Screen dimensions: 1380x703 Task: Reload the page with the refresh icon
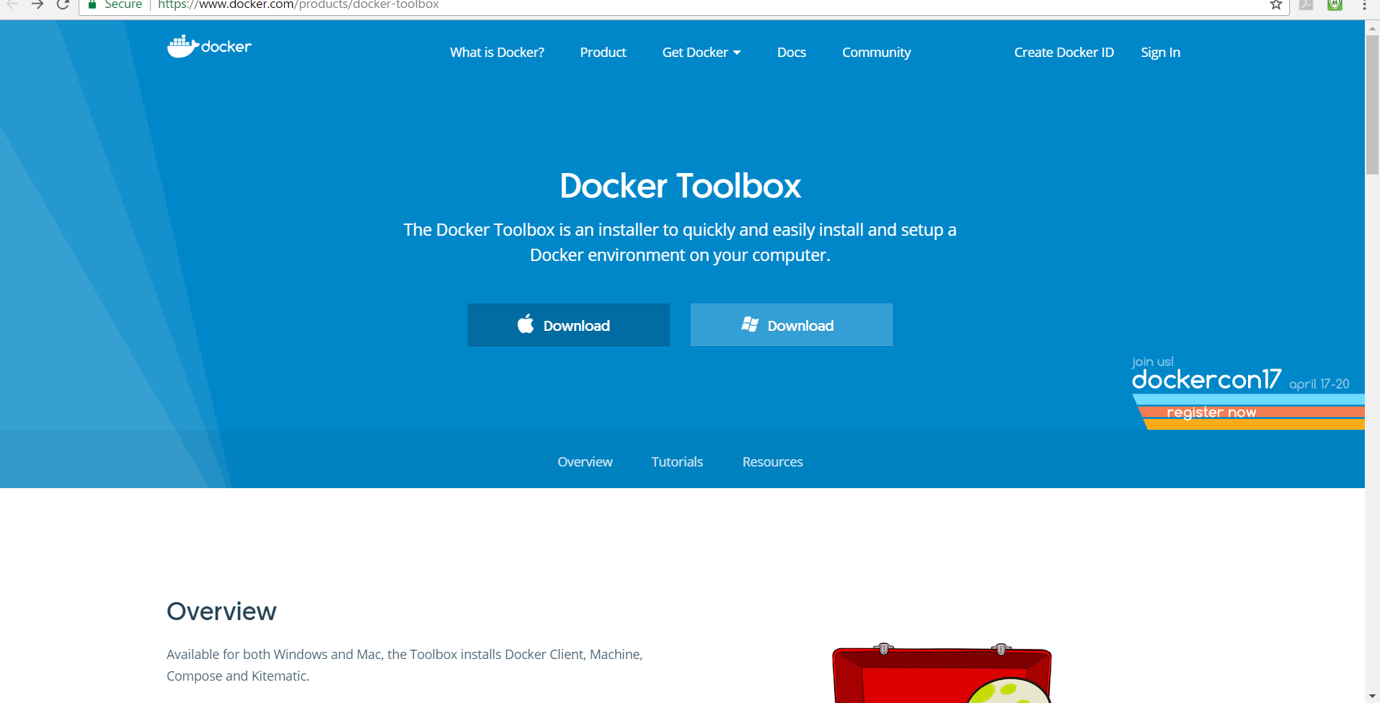pos(63,5)
